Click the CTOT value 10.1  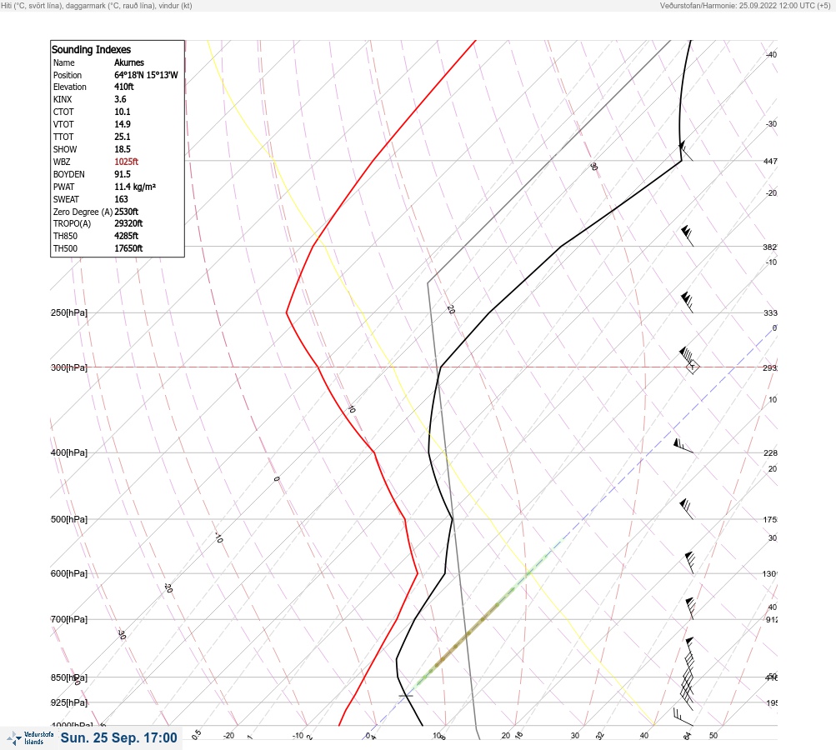click(x=122, y=112)
